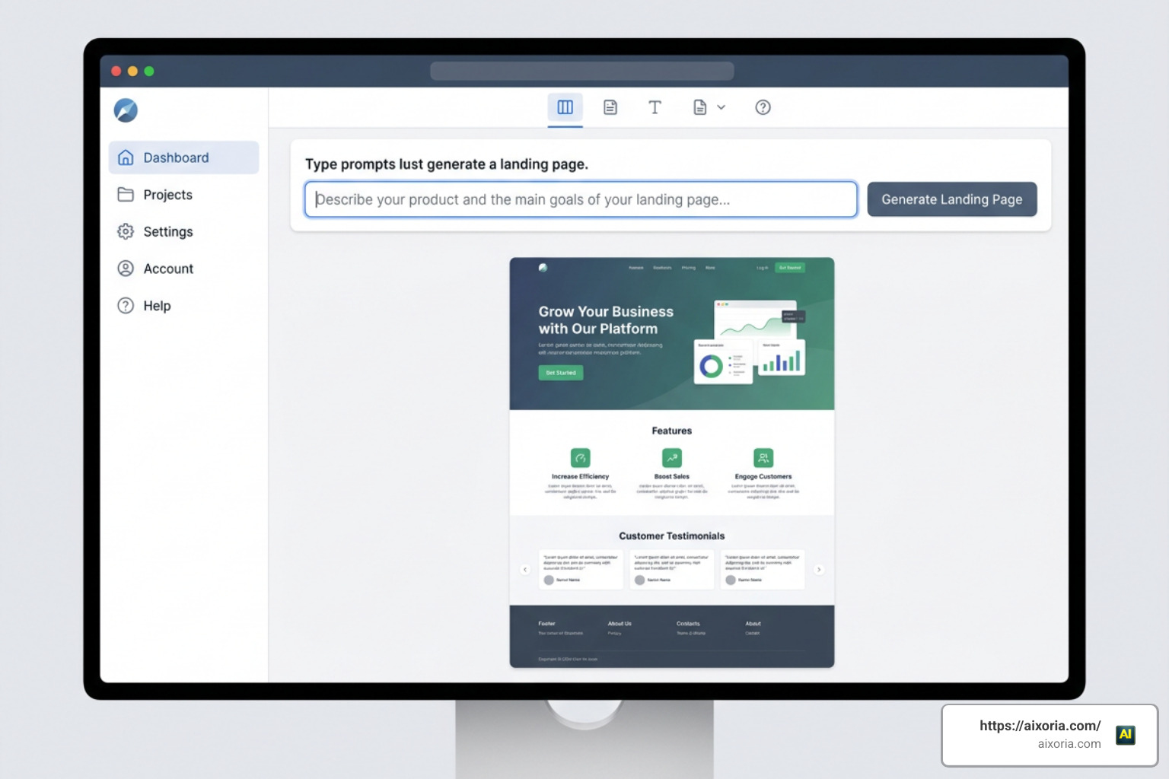Click the Increase Efficiency feature icon

pyautogui.click(x=581, y=458)
